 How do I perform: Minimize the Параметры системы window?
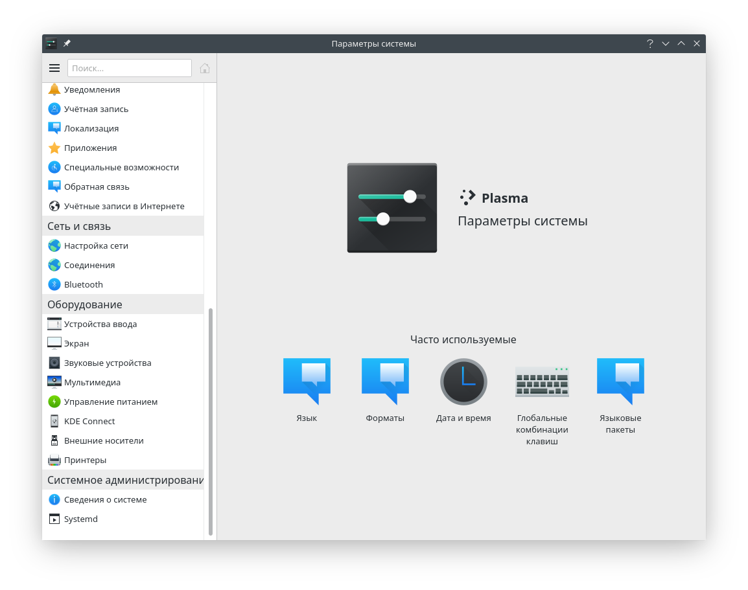click(x=666, y=43)
